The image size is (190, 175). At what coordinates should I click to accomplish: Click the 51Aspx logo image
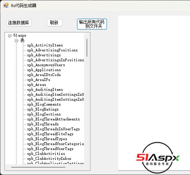(x=158, y=158)
